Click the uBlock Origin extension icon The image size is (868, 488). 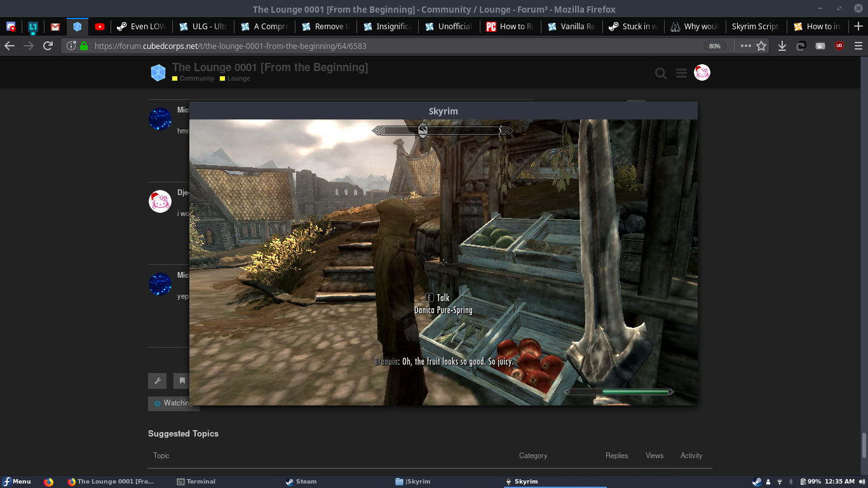[x=839, y=46]
